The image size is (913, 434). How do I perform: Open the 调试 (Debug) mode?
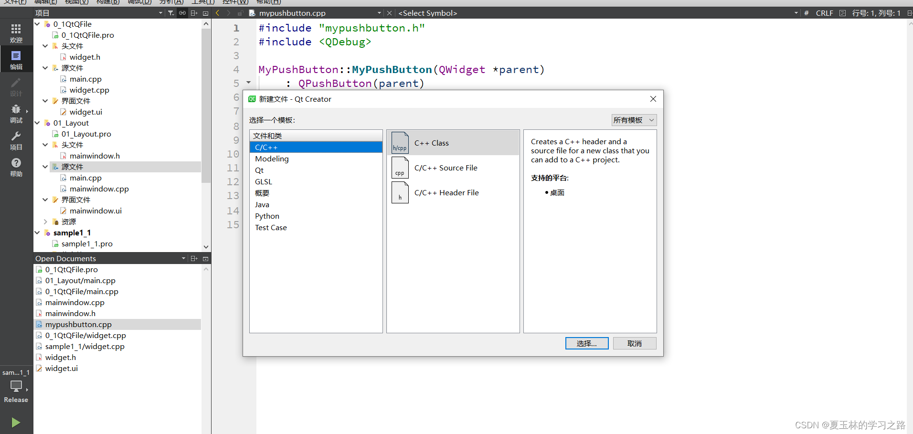16,113
